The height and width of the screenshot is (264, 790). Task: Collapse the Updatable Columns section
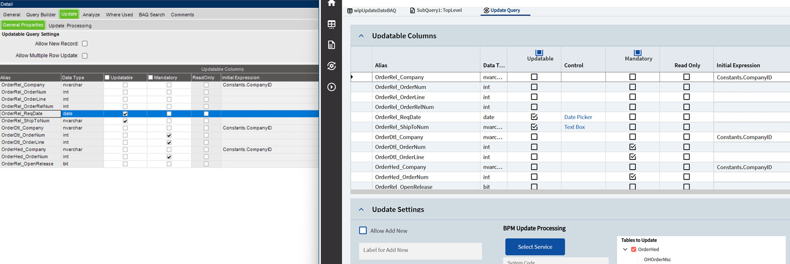pos(361,36)
